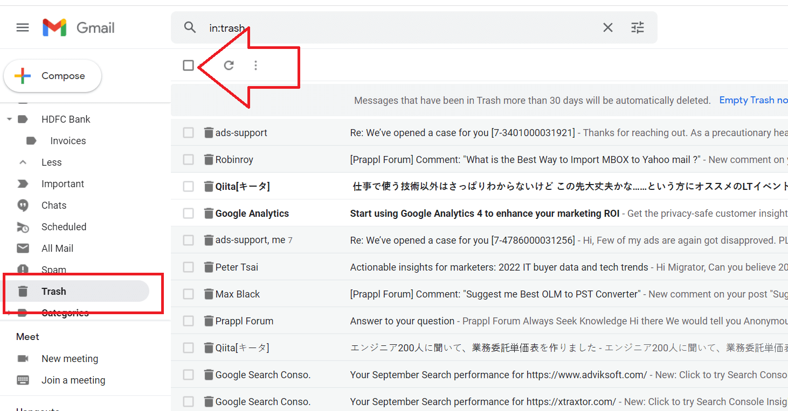Image resolution: width=788 pixels, height=411 pixels.
Task: Tick the checkbox for Max Black email
Action: pos(188,294)
